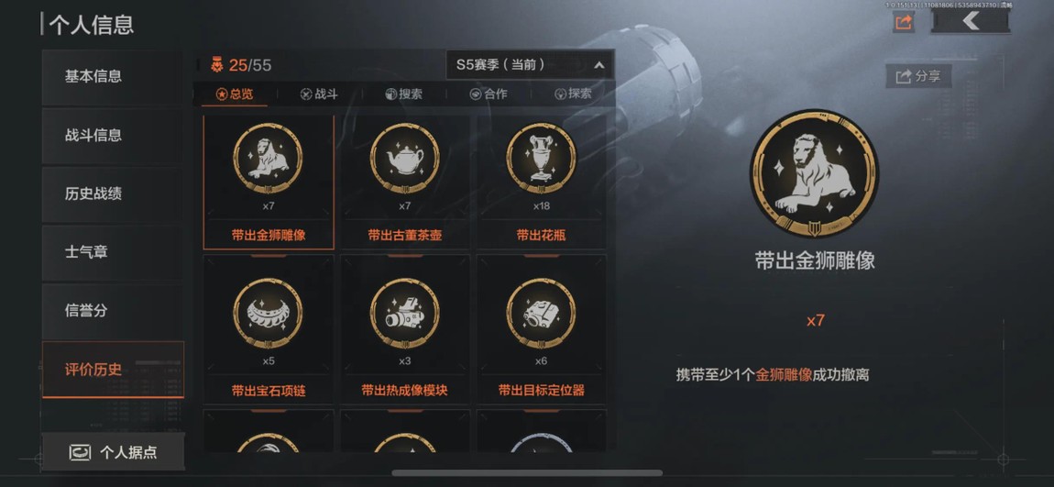Open the S5赛季 season dropdown
The image size is (1054, 487).
[x=530, y=65]
